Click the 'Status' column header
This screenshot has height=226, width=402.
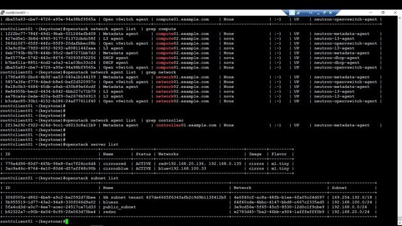coord(143,154)
